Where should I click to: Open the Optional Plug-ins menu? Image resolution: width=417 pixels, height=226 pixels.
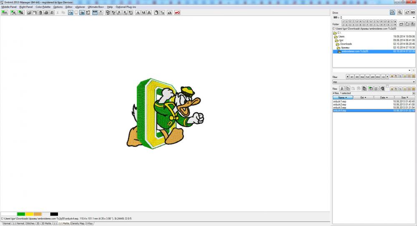[126, 7]
